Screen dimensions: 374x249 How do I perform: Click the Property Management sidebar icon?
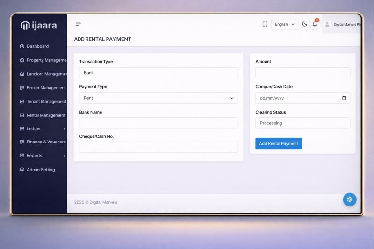point(22,60)
